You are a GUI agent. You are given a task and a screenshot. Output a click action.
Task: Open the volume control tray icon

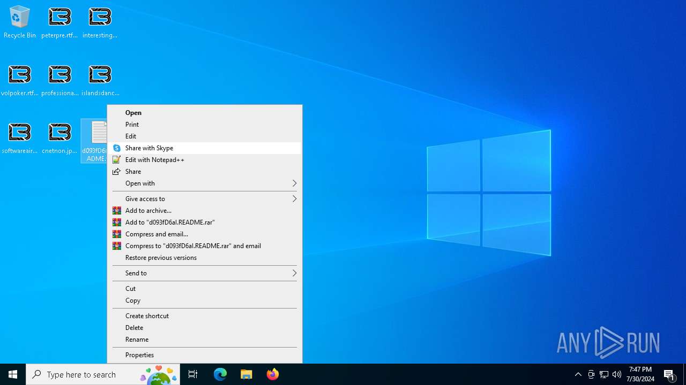click(x=617, y=374)
